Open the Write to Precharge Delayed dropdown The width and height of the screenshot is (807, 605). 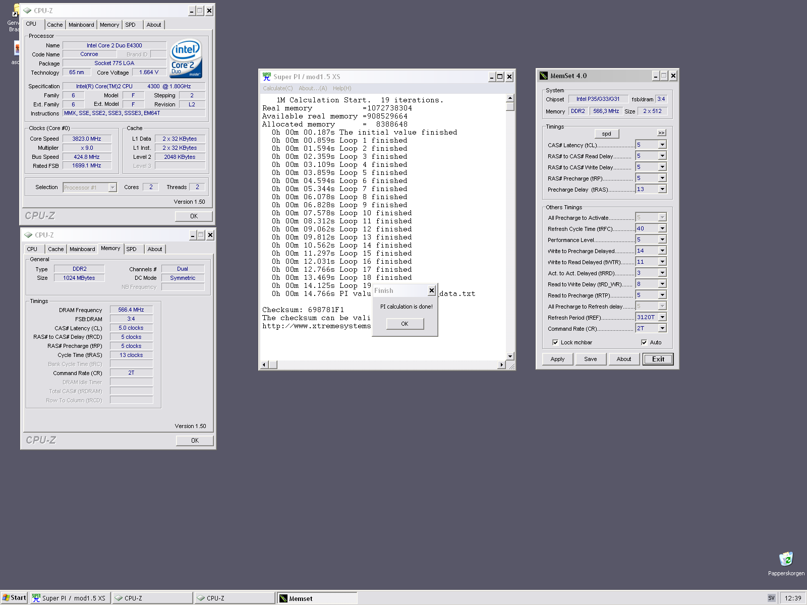(662, 251)
